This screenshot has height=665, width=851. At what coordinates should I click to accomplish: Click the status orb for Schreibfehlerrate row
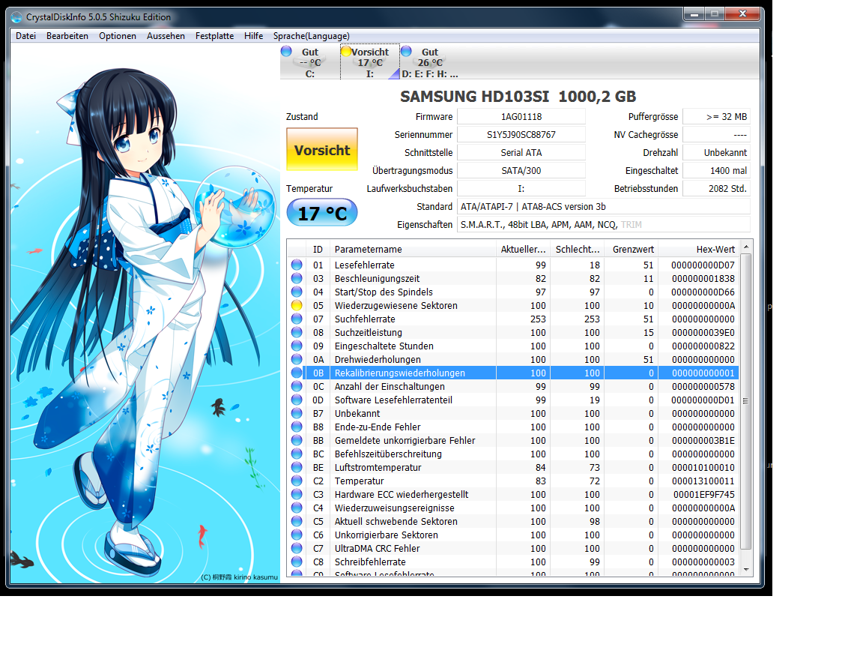(x=297, y=562)
